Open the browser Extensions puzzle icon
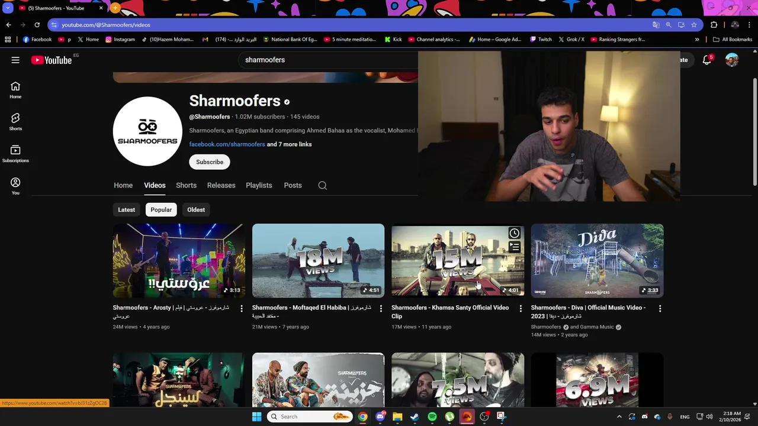The height and width of the screenshot is (426, 758). coord(714,25)
